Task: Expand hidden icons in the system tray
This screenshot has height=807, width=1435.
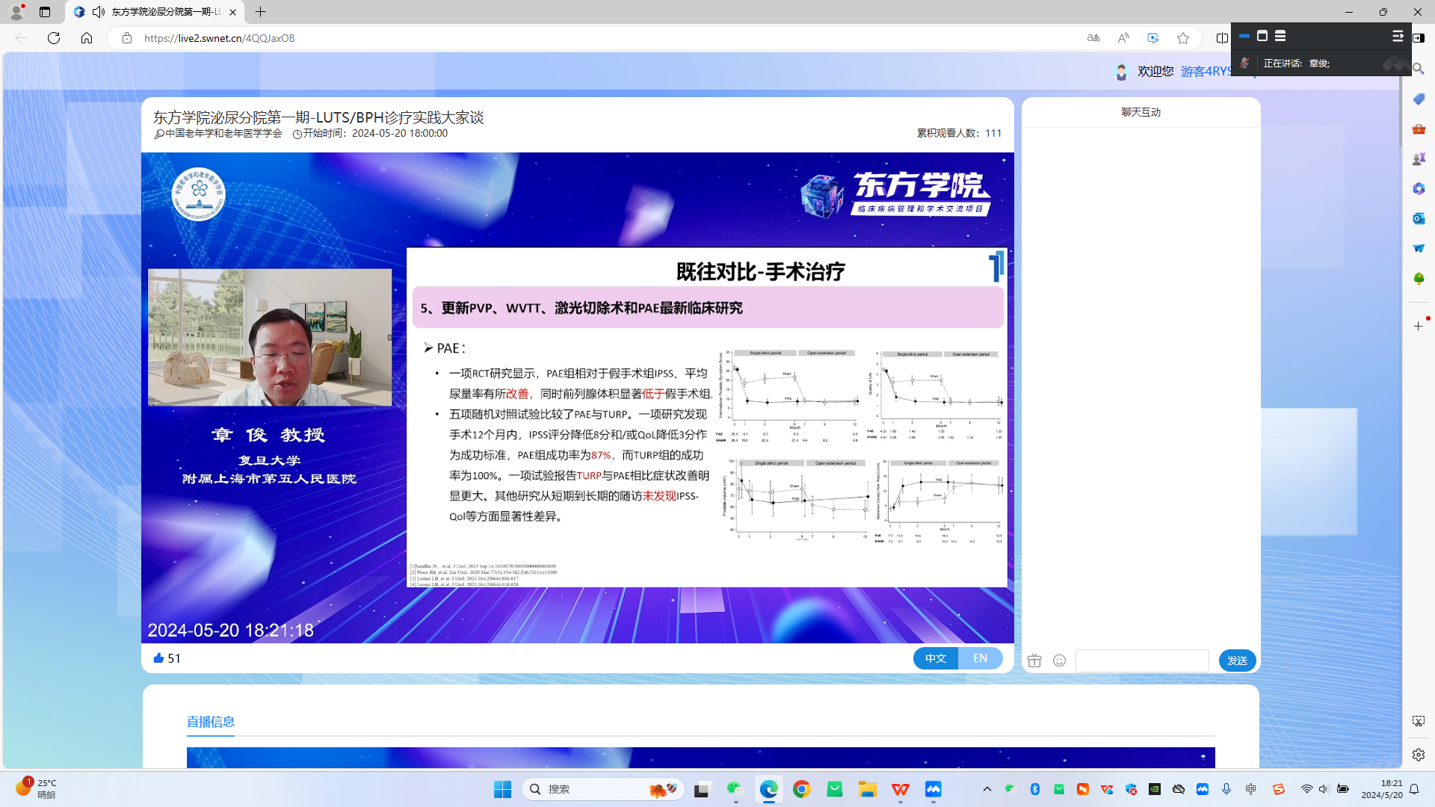Action: [x=987, y=788]
